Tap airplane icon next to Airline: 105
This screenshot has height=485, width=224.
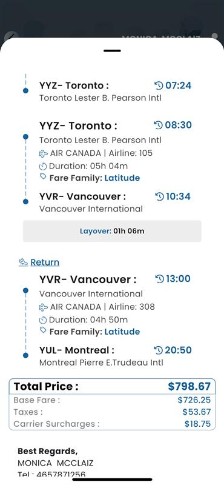(44, 153)
